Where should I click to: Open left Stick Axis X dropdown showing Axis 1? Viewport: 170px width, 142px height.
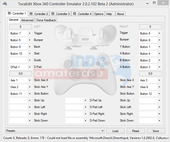(20, 80)
